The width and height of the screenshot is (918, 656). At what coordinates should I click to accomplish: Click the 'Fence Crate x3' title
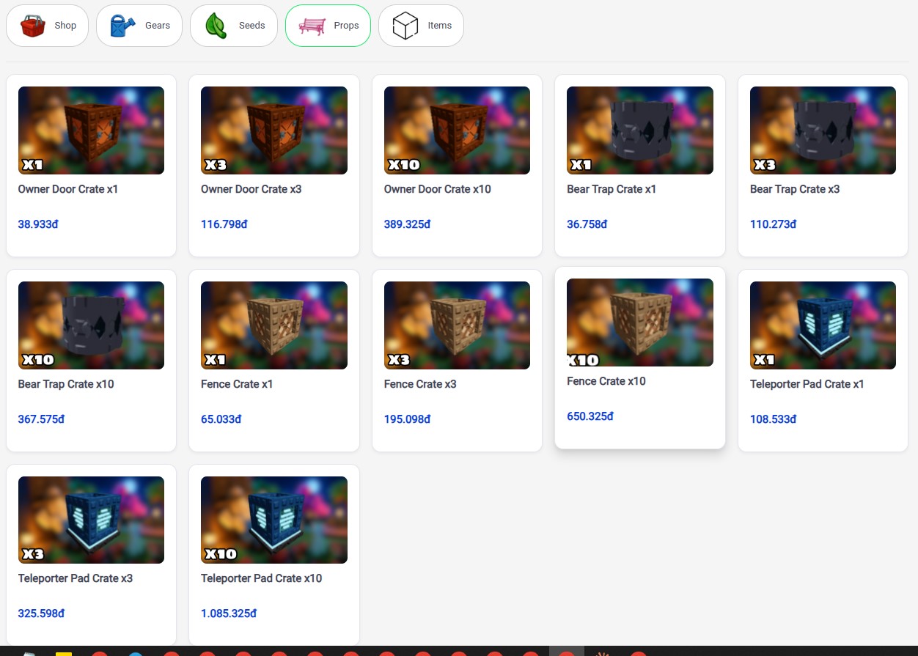click(420, 384)
